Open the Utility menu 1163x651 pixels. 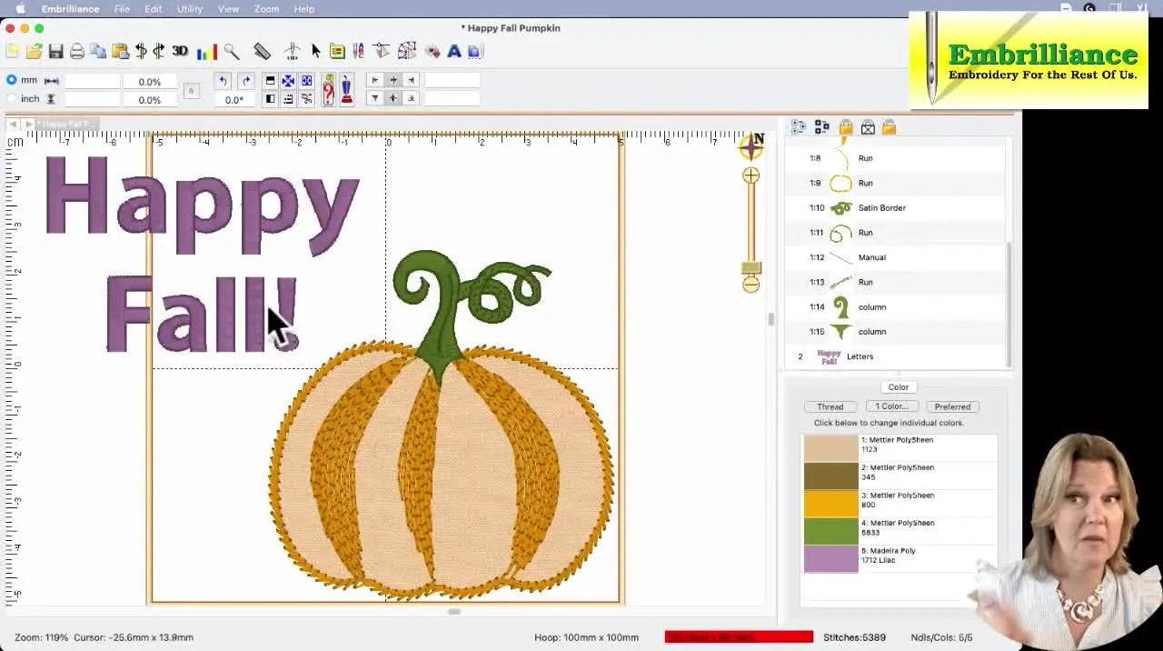coord(190,9)
